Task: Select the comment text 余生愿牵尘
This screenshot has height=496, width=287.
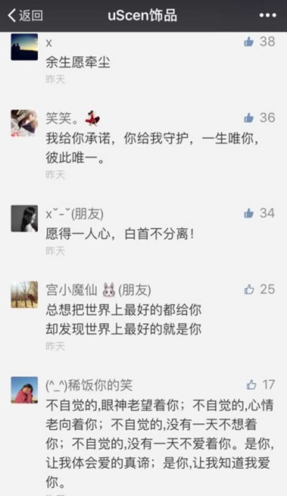Action: click(78, 62)
